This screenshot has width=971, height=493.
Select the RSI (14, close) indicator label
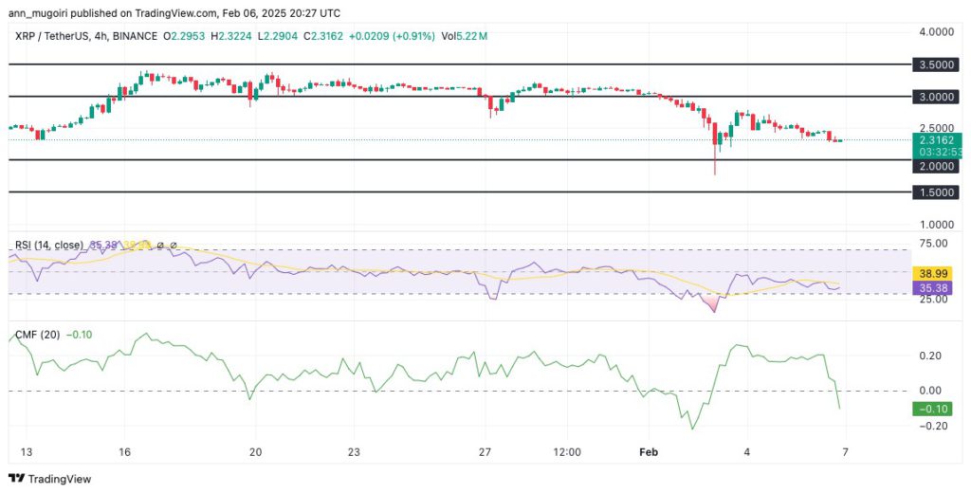(48, 246)
